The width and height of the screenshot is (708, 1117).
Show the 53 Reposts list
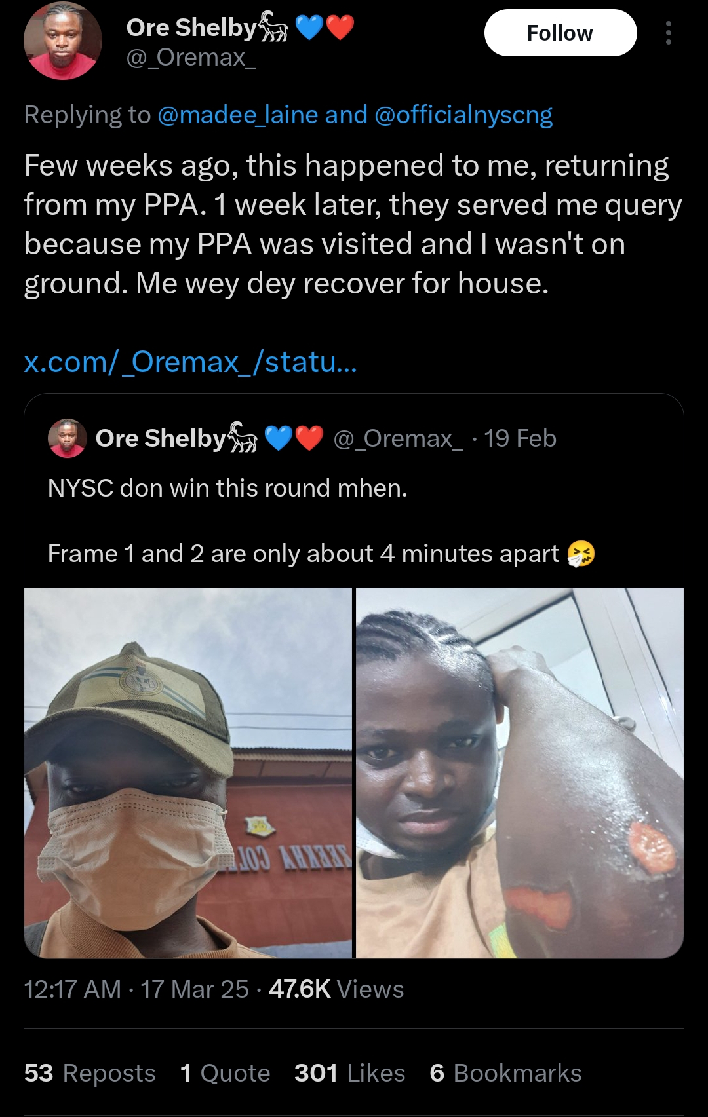[x=90, y=1073]
